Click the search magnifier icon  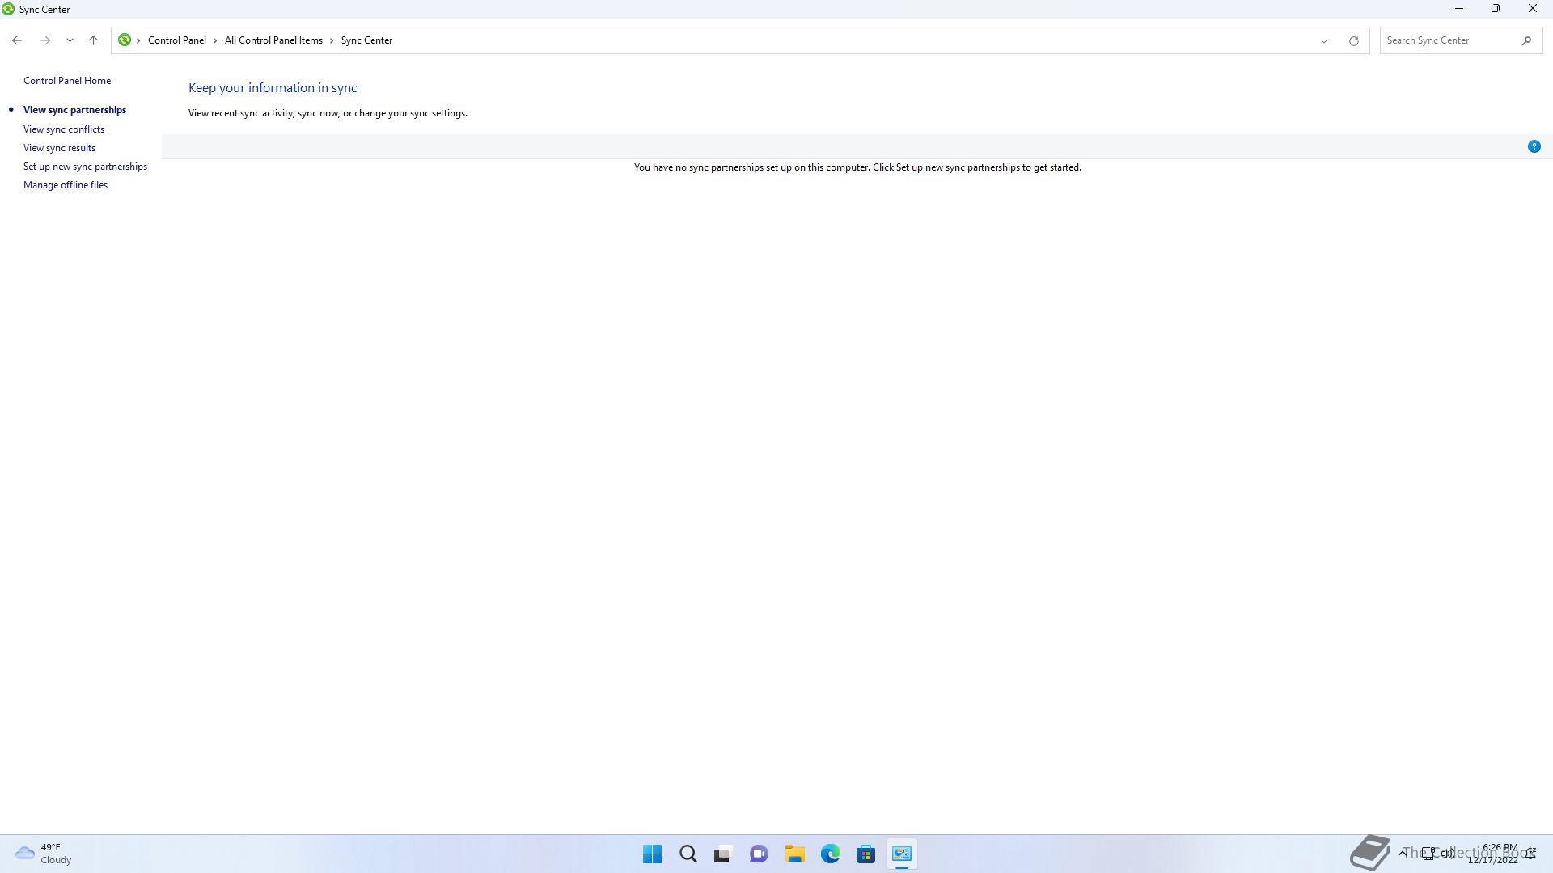tap(1526, 40)
